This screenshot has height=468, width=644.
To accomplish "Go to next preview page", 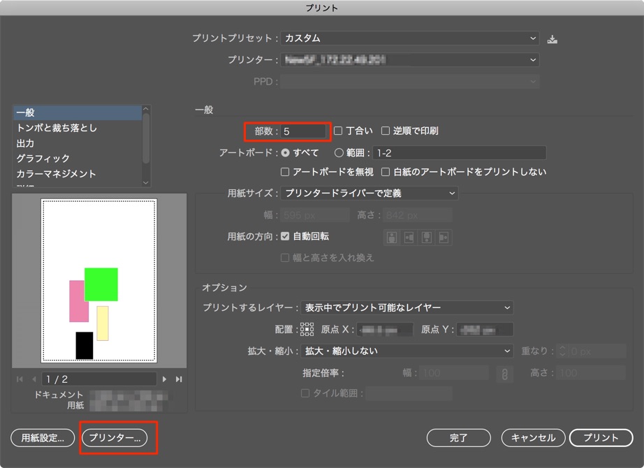I will [x=165, y=379].
